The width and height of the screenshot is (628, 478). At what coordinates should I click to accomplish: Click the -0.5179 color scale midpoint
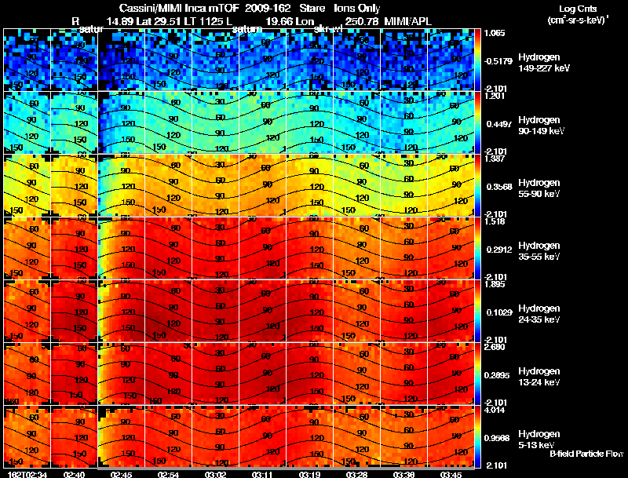pyautogui.click(x=498, y=61)
